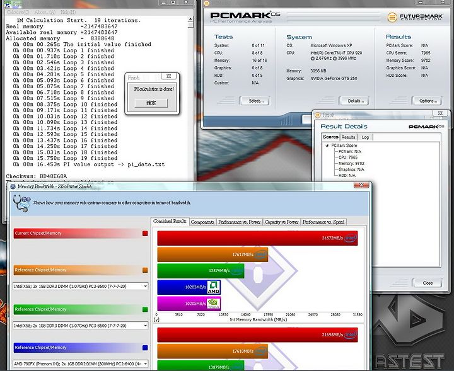This screenshot has height=371, width=454.
Task: Click the Futuremark Corporation logo
Action: [x=415, y=18]
